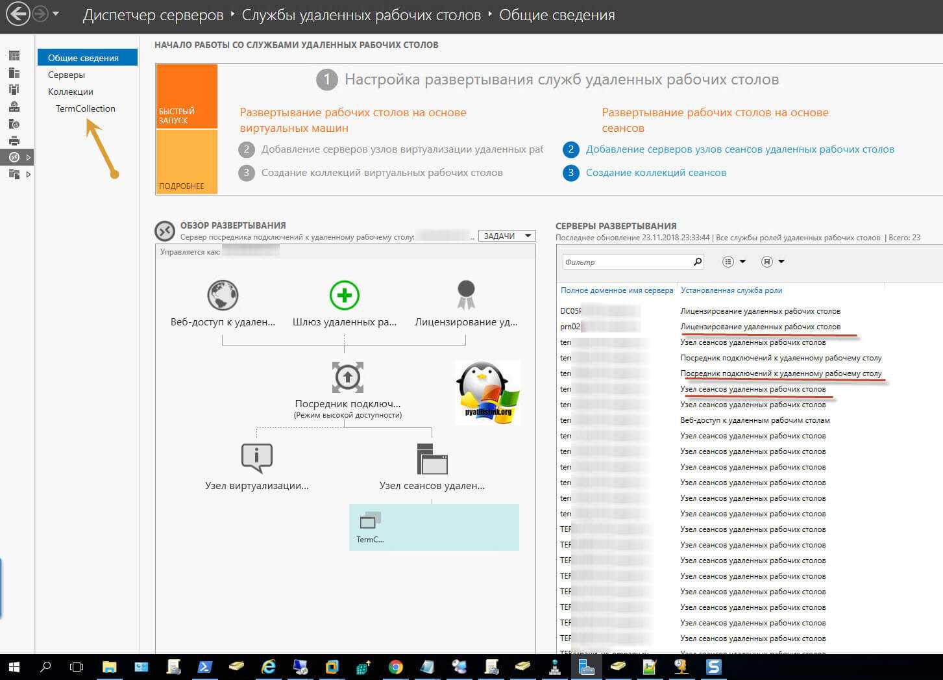This screenshot has height=680, width=943.
Task: Click the ПОДРОБНЕЕ orange tile
Action: [x=186, y=162]
